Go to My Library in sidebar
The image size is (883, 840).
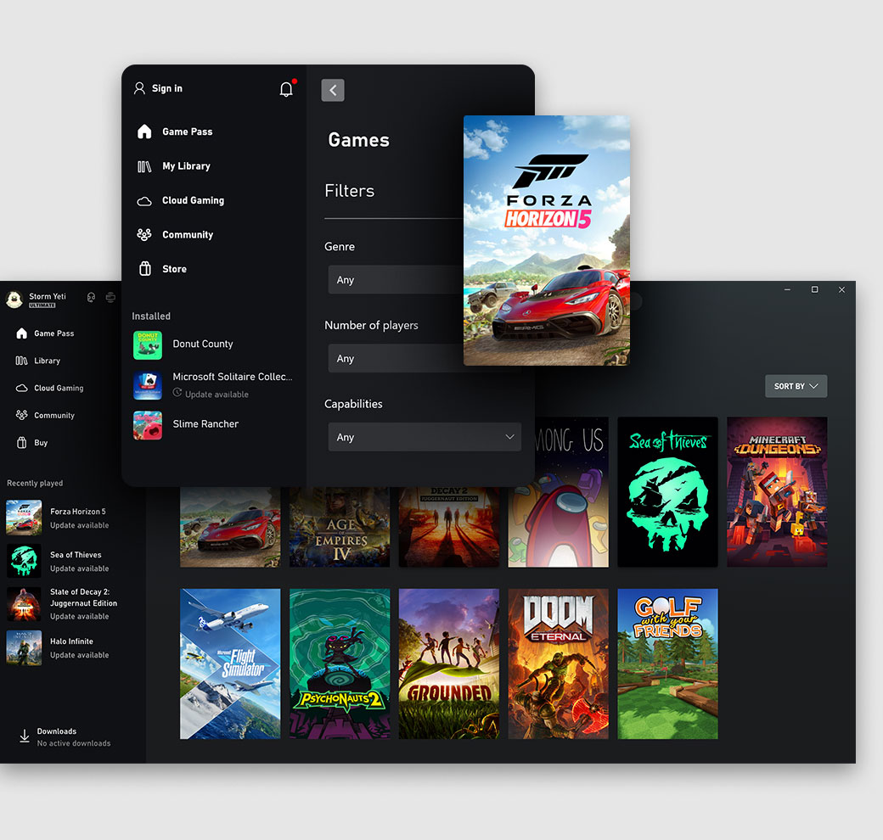[x=186, y=166]
